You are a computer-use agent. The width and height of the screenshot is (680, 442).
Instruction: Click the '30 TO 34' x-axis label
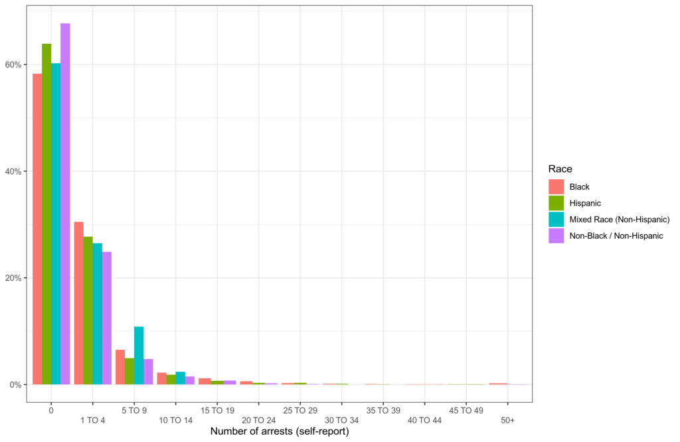point(342,420)
